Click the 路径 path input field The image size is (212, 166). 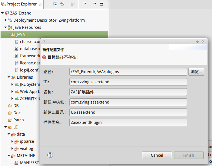tap(128, 72)
